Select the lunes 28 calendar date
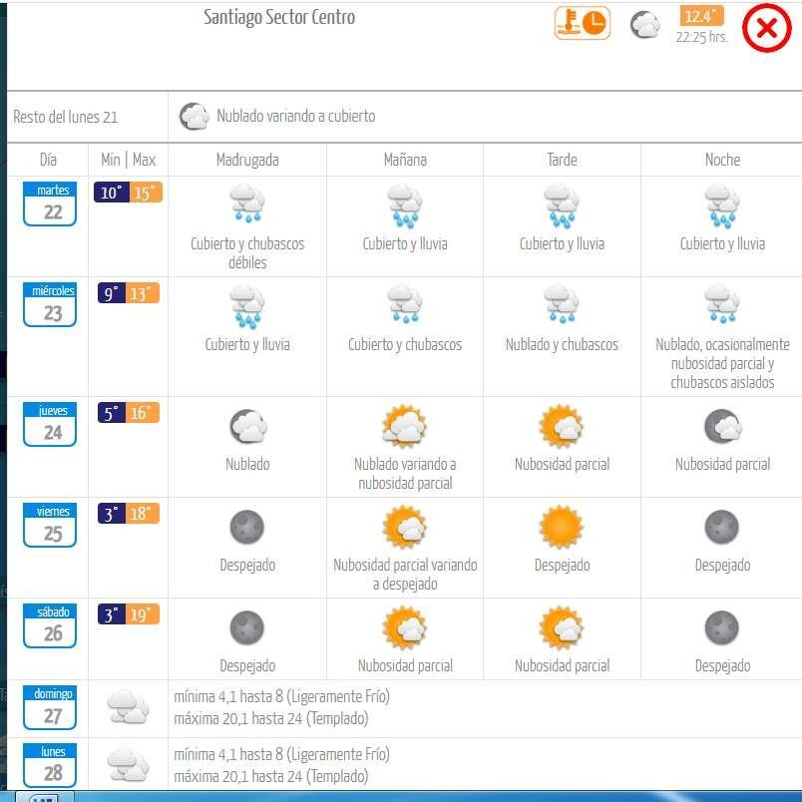This screenshot has height=802, width=802. (50, 765)
